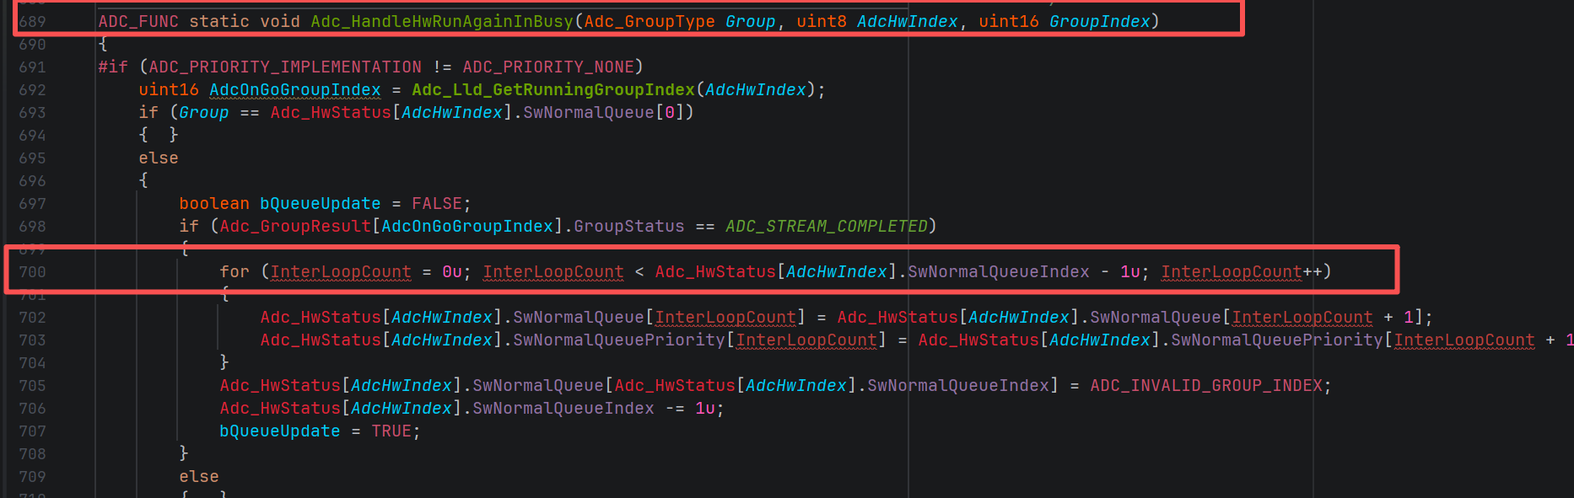Click the ADC_STREAM_COMPLETED constant
Viewport: 1574px width, 498px height.
tap(827, 226)
